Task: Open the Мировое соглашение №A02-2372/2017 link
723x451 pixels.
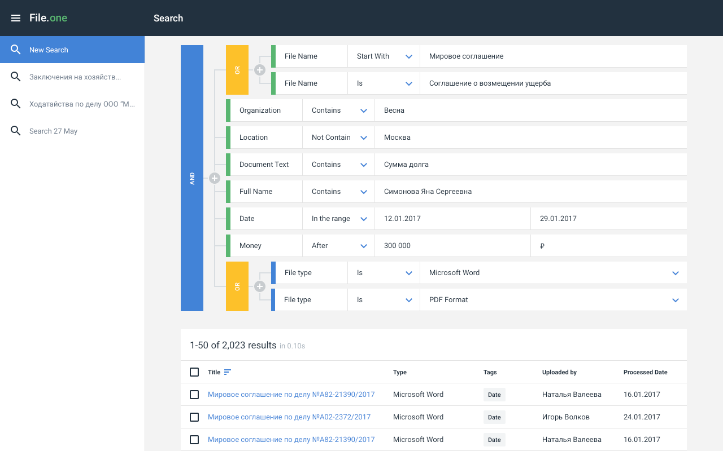Action: tap(289, 417)
